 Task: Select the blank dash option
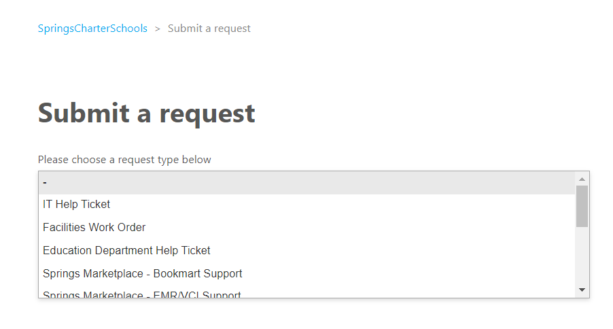pos(45,182)
